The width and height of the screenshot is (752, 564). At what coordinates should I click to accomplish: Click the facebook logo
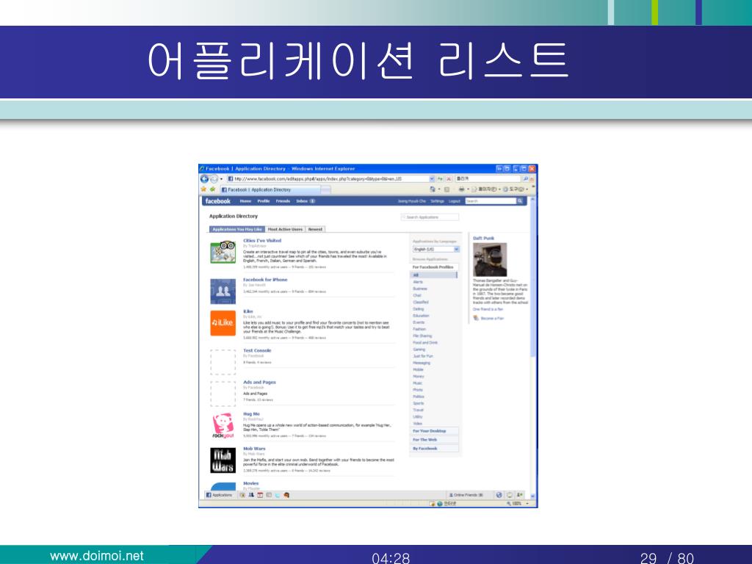pyautogui.click(x=217, y=201)
